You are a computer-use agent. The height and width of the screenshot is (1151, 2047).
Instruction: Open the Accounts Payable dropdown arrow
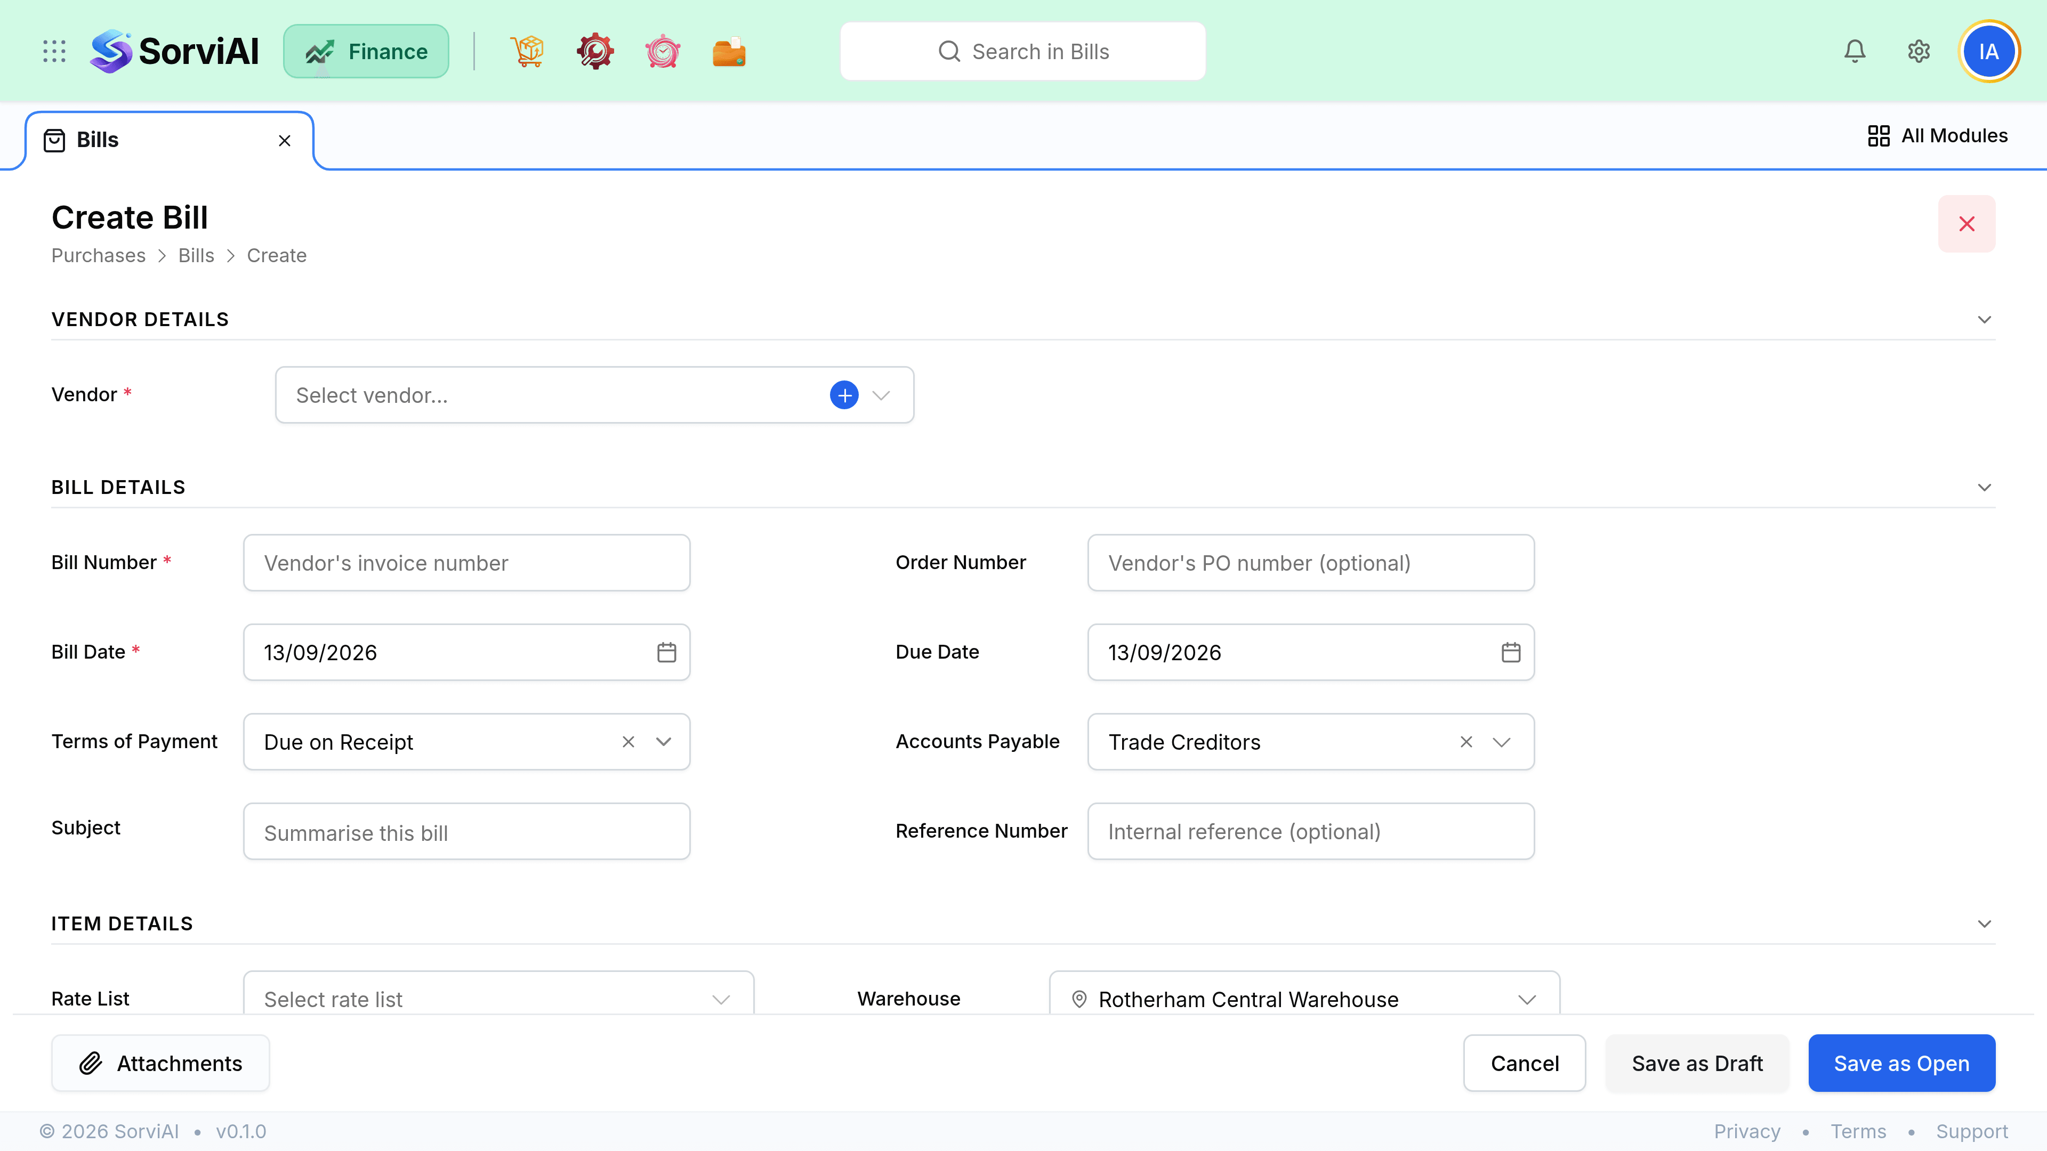tap(1501, 742)
